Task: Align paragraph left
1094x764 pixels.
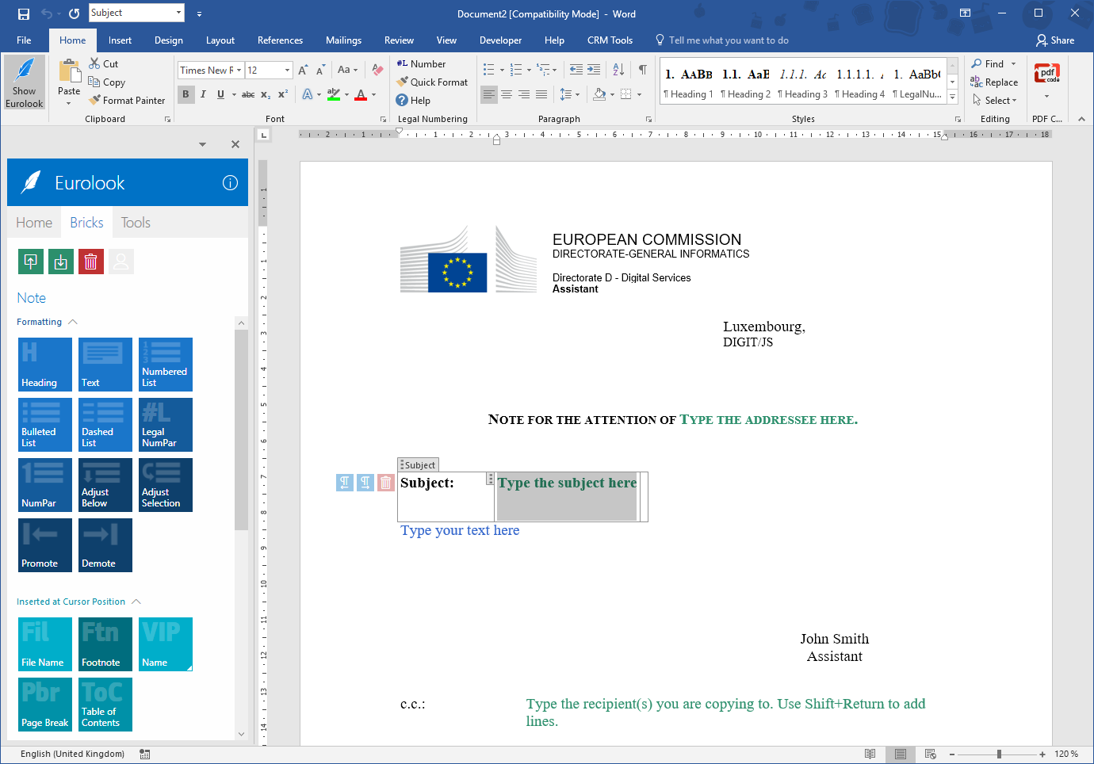Action: tap(489, 94)
